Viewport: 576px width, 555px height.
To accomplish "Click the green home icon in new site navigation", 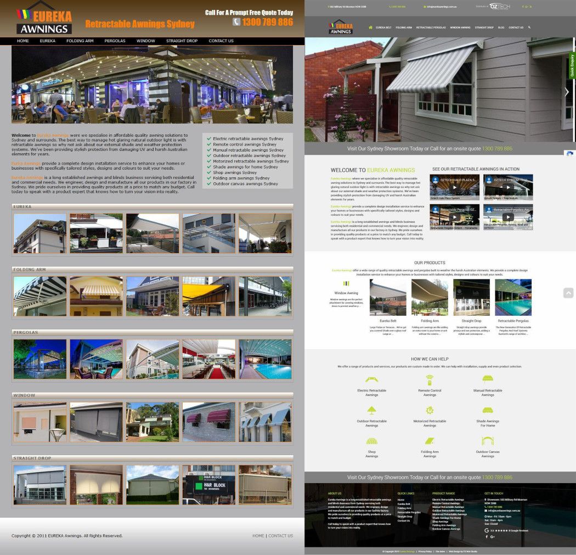I will [x=370, y=27].
